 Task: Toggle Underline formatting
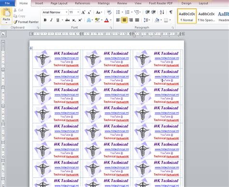point(57,20)
